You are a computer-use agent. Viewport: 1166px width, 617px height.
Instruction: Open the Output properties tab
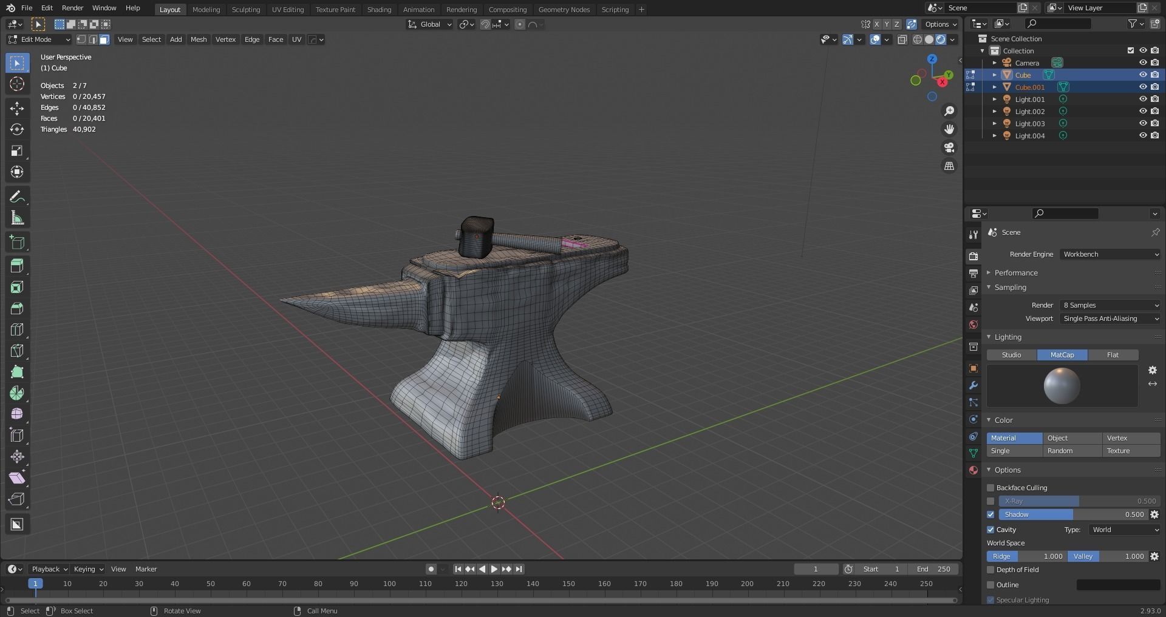tap(973, 274)
